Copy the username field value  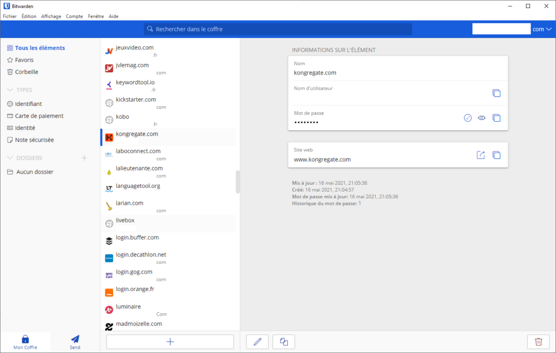click(x=496, y=93)
